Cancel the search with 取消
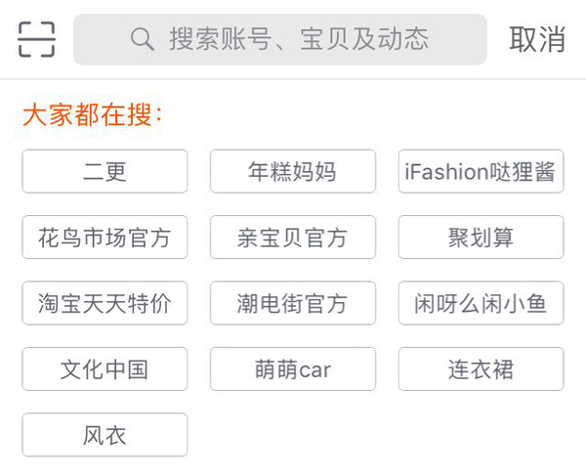Image resolution: width=586 pixels, height=476 pixels. [x=537, y=39]
